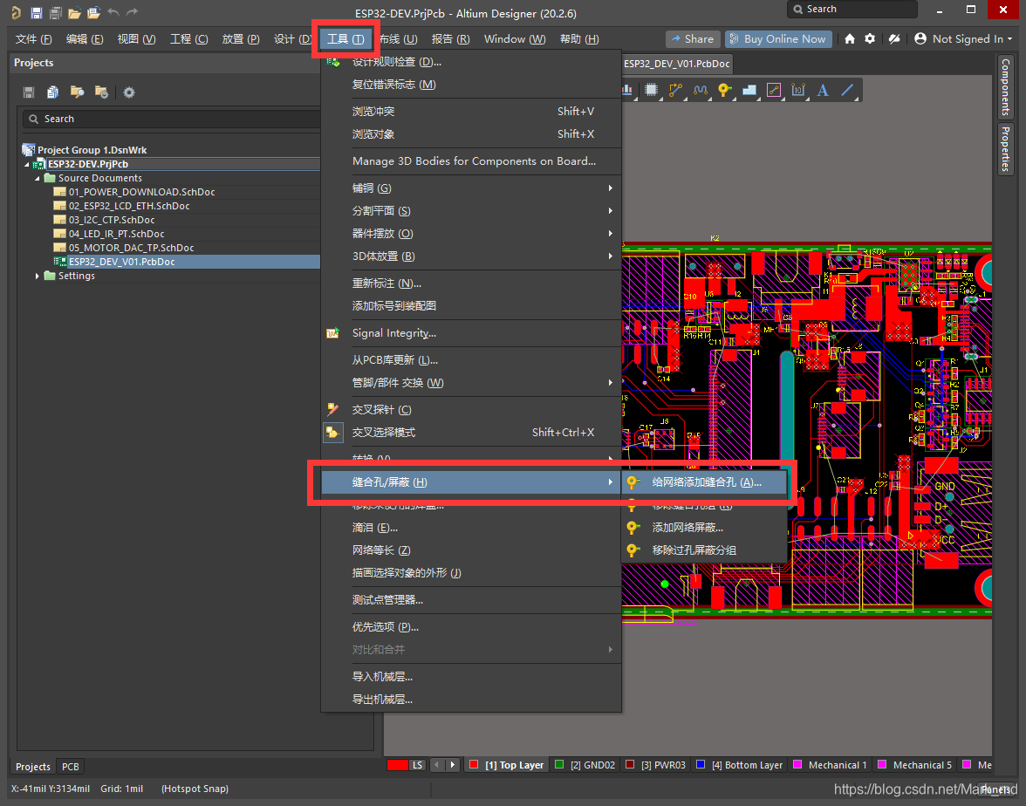Image resolution: width=1026 pixels, height=806 pixels.
Task: Open Not Signed In account dropdown
Action: pos(963,38)
